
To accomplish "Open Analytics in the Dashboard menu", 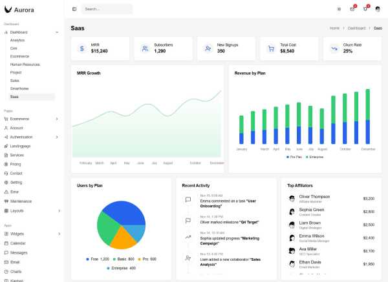I will [17, 40].
